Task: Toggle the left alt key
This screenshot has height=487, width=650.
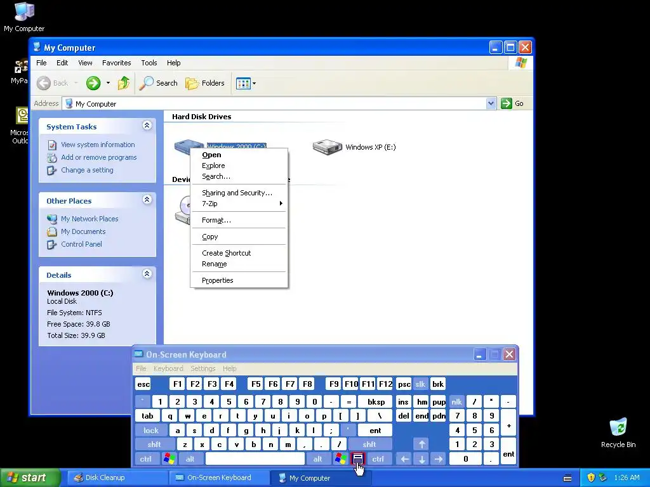Action: tap(190, 459)
